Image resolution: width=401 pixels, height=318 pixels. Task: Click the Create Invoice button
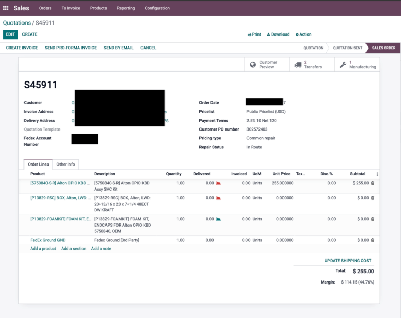pyautogui.click(x=22, y=48)
